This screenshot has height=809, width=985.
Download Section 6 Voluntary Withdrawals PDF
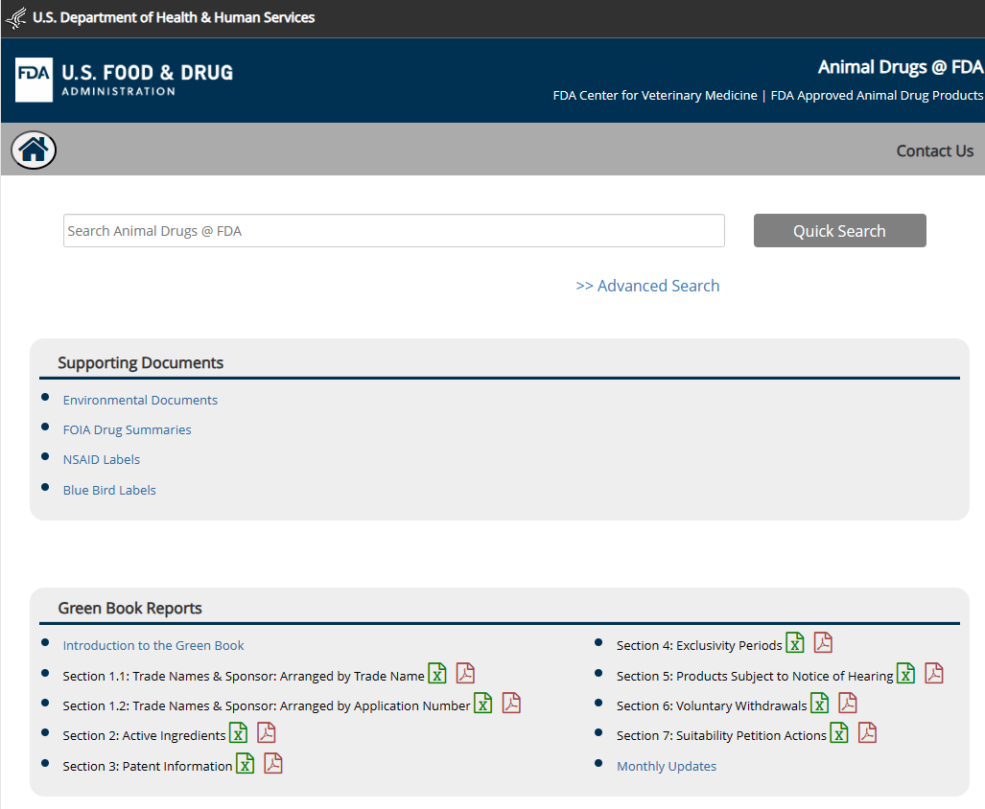click(x=848, y=703)
